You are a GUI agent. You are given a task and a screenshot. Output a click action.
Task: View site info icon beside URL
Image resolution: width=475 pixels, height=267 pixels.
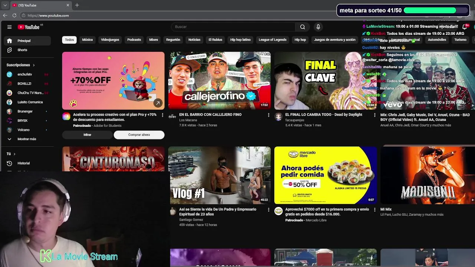23,15
